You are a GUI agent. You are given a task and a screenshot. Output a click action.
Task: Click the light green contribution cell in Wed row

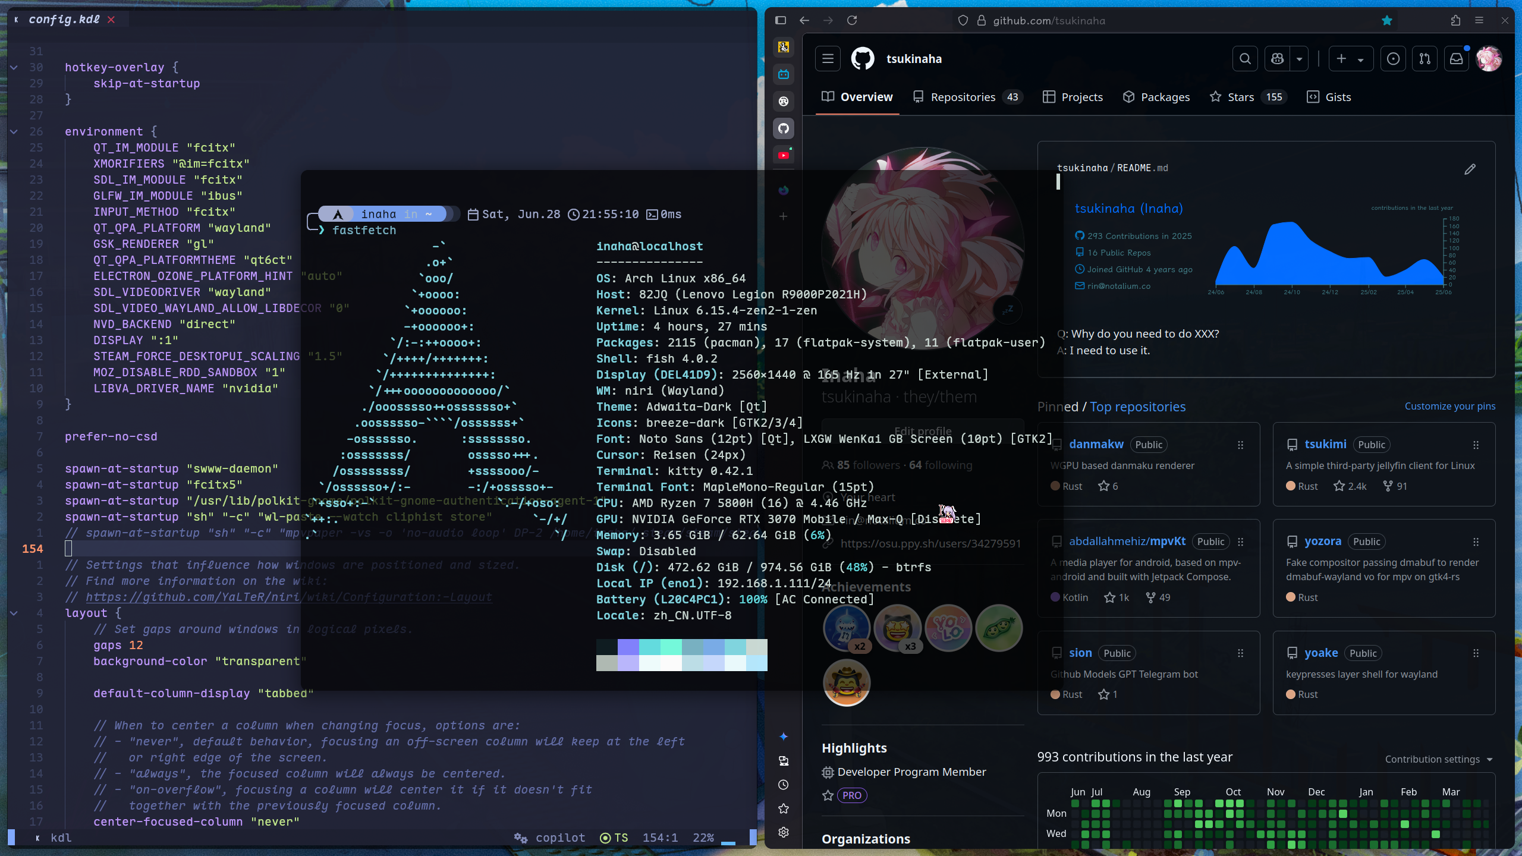tap(1436, 834)
